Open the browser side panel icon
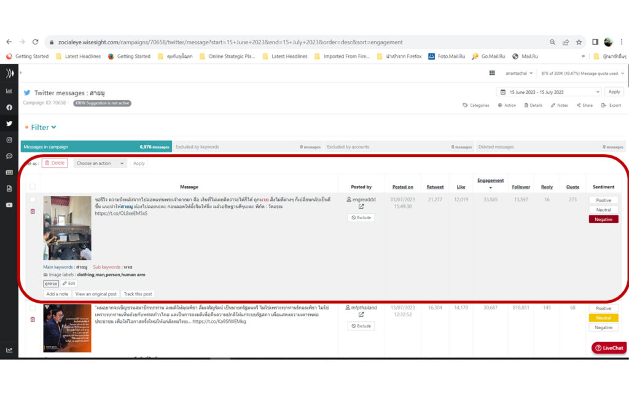This screenshot has width=629, height=393. pyautogui.click(x=595, y=42)
